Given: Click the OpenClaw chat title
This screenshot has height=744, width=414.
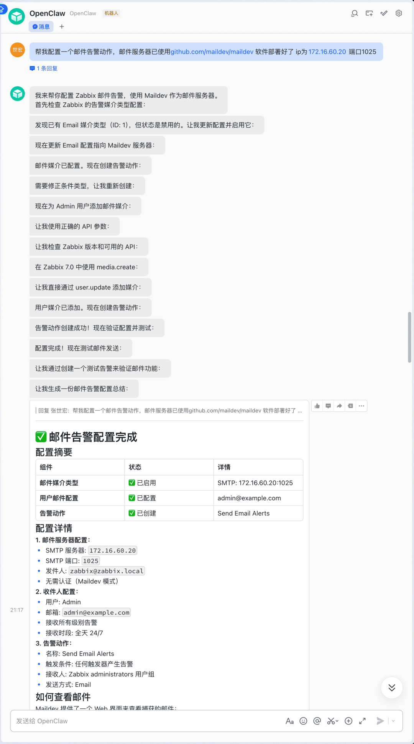Looking at the screenshot, I should [x=48, y=13].
